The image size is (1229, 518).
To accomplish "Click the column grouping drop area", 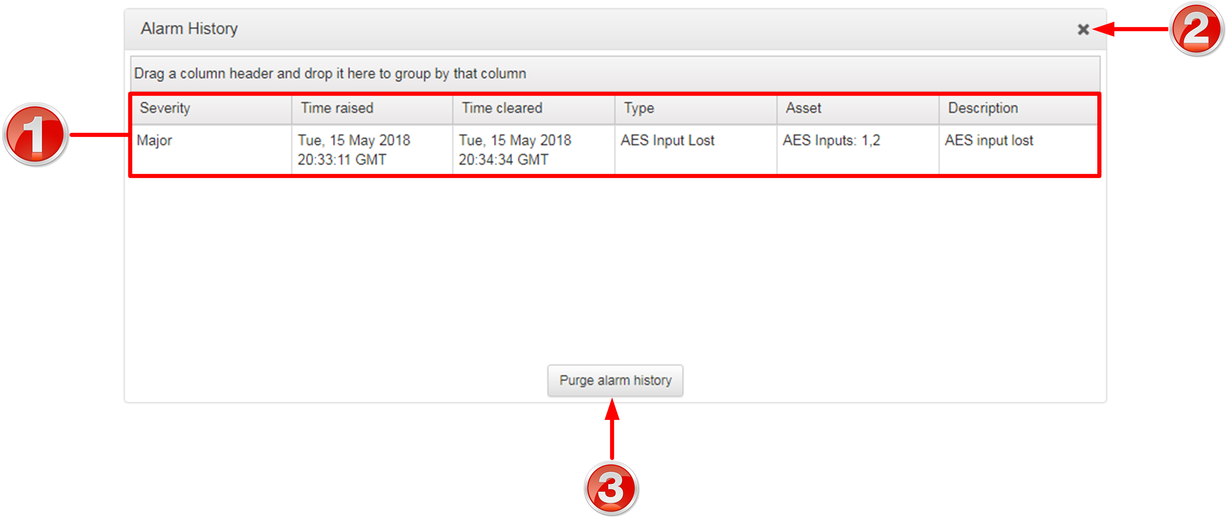I will pos(614,74).
